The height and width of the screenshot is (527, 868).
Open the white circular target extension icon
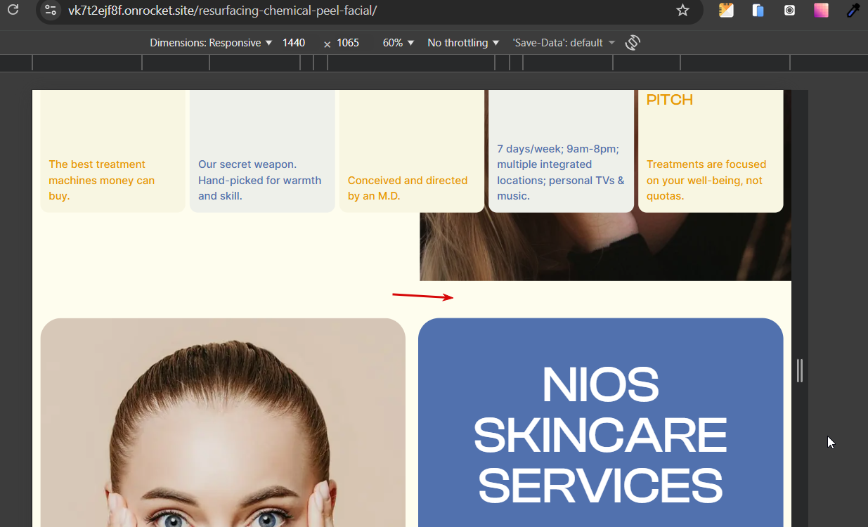[x=789, y=11]
